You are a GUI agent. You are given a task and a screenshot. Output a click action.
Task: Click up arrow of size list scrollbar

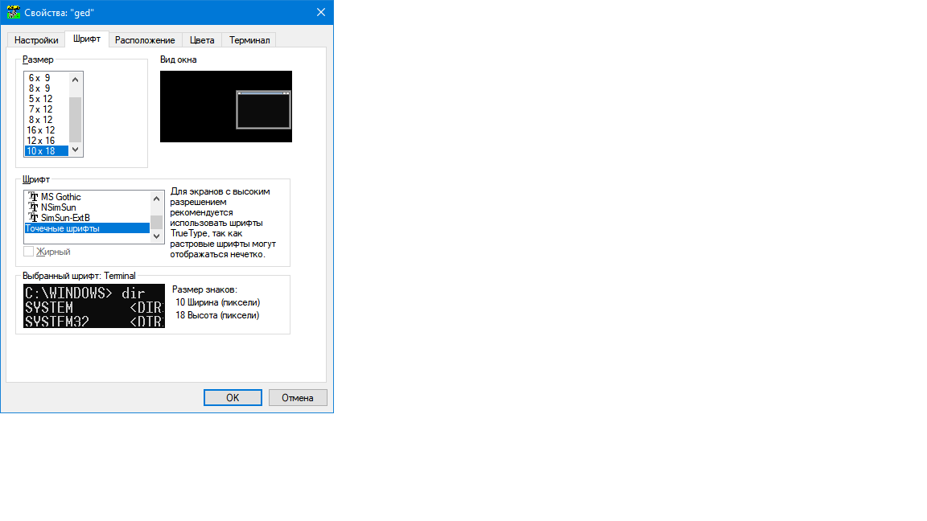click(75, 79)
